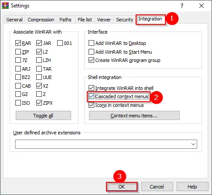Expand user defined archive extensions dropdown
This screenshot has width=212, height=195.
193,144
